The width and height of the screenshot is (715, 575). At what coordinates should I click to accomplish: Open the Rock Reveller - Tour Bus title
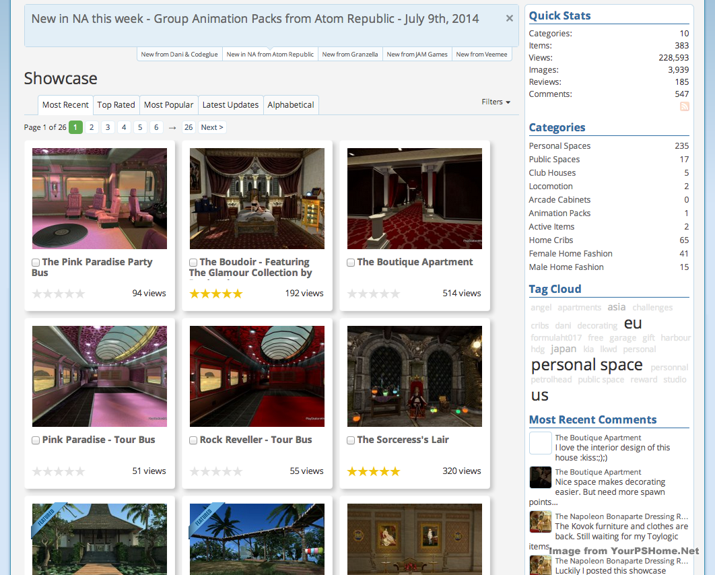pos(256,440)
